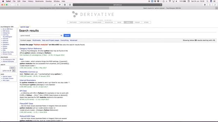Open the History menu

coord(31,1)
